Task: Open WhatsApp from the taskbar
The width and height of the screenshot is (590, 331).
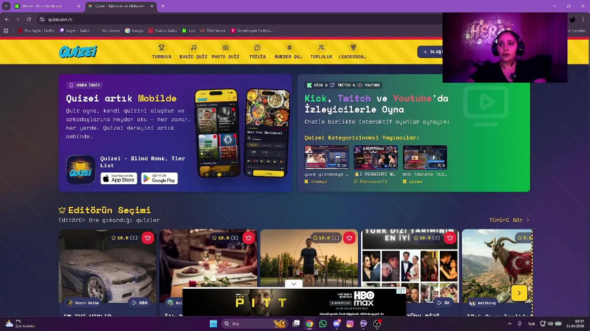Action: pos(323,324)
